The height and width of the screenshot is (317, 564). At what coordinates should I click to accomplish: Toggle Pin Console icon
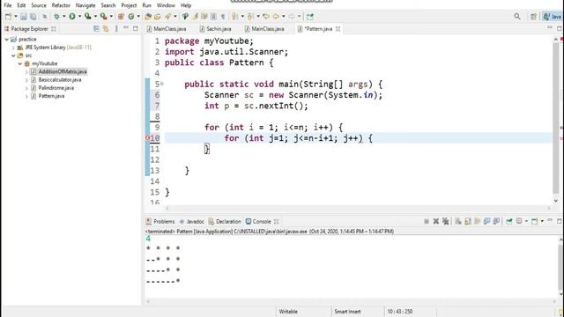tap(509, 221)
